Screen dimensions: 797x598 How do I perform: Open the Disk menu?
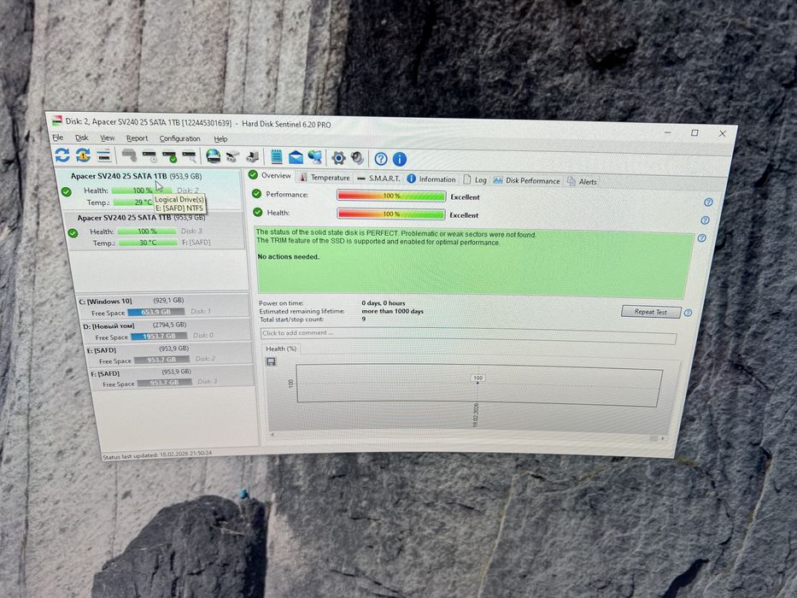point(82,138)
